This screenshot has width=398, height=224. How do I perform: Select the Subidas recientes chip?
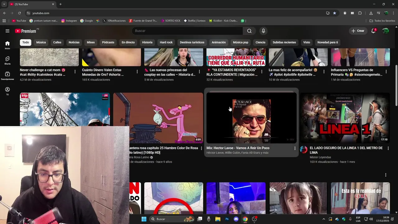284,42
